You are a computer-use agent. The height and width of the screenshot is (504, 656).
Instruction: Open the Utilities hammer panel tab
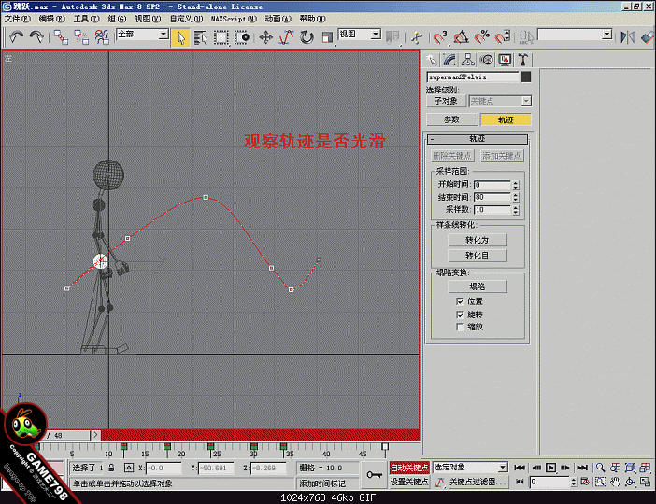click(523, 60)
